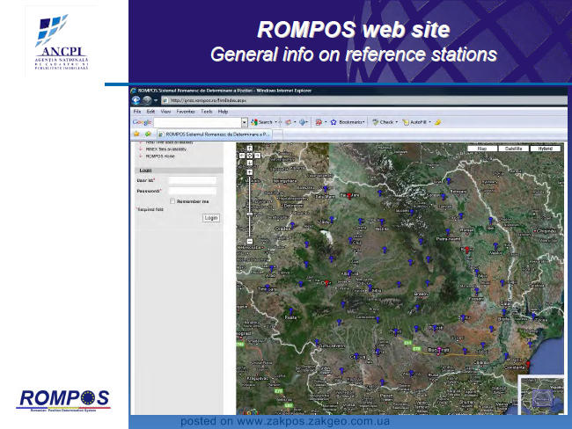Tick the Remember me checkbox
Screen dimensions: 572x429
pos(172,201)
